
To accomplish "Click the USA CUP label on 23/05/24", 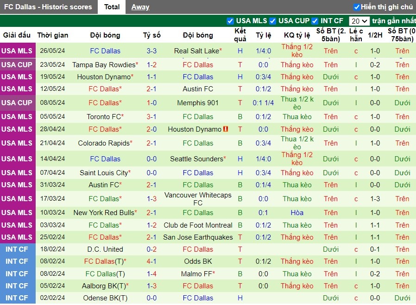I will [x=17, y=65].
